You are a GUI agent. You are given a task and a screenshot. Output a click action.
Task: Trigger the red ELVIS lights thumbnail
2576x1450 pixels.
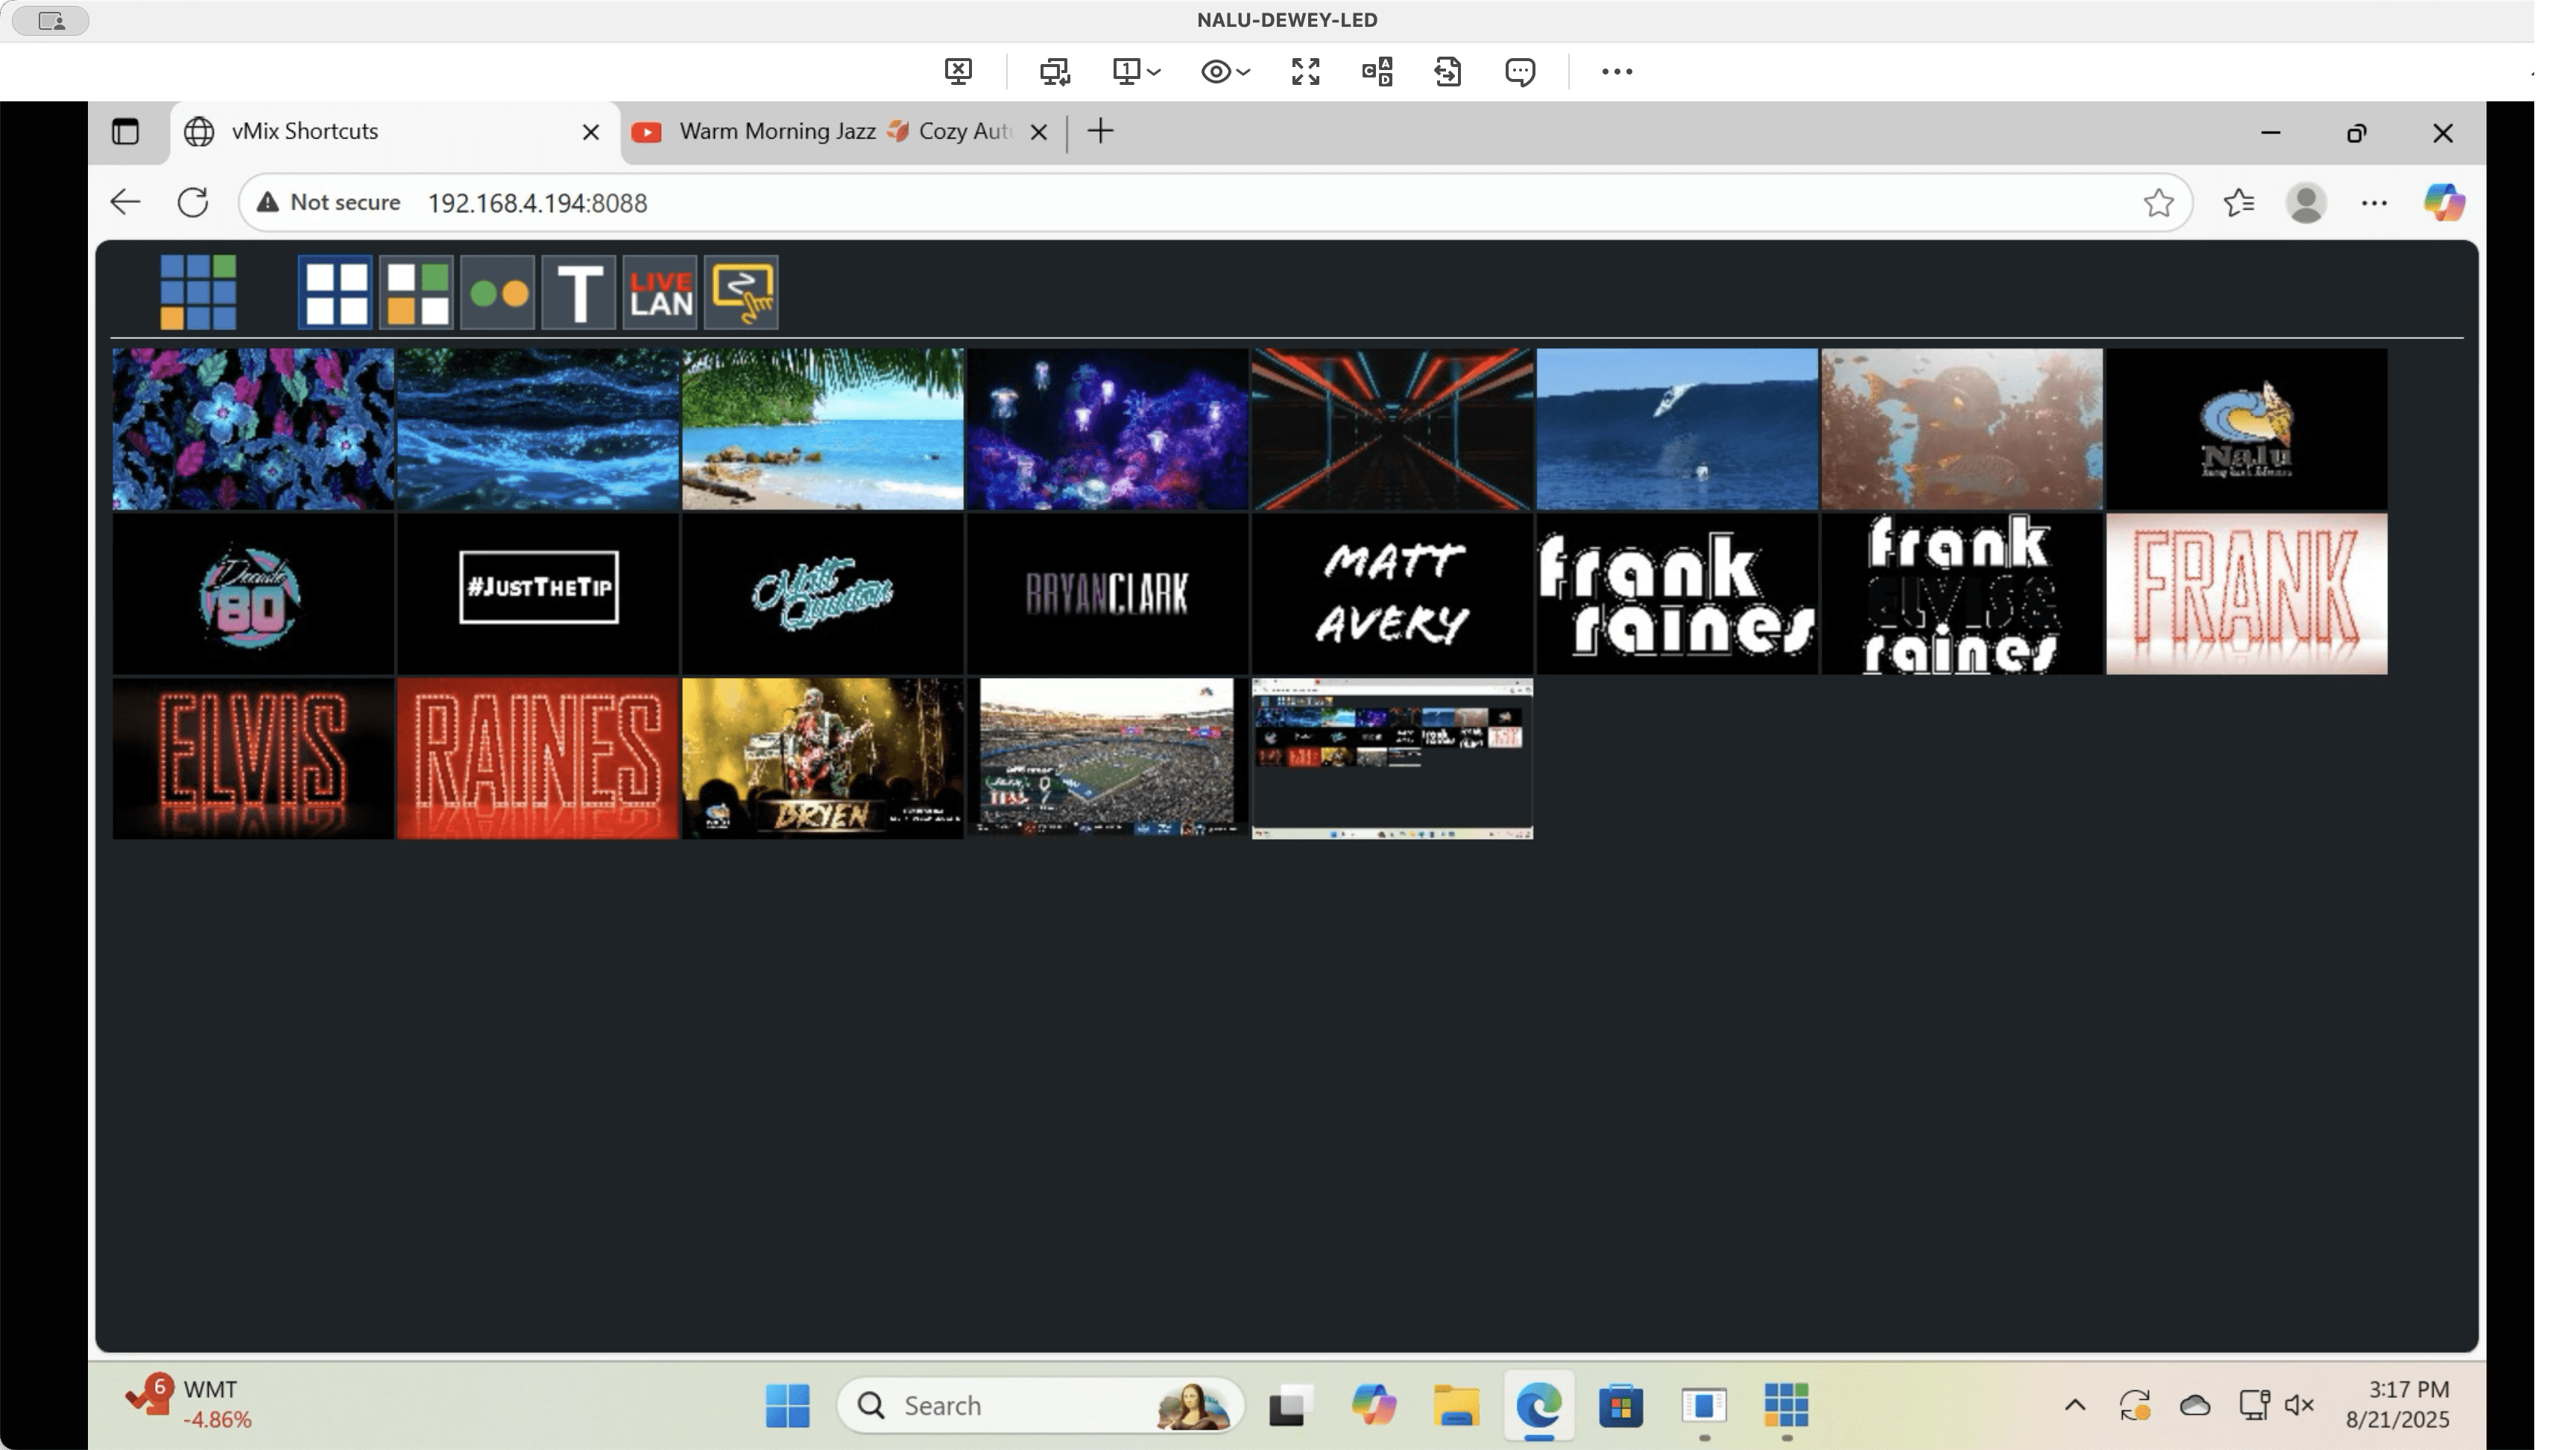253,759
